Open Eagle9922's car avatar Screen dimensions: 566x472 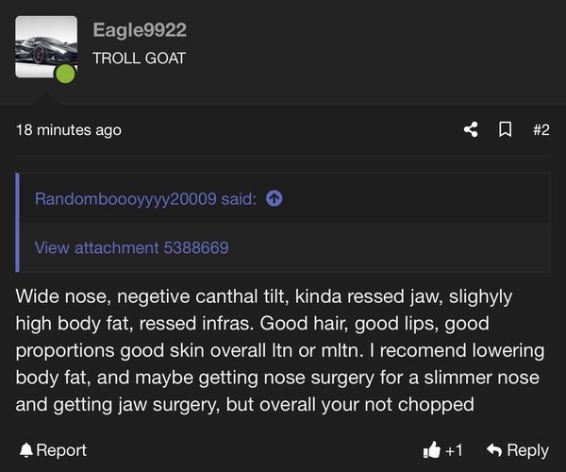click(x=46, y=46)
